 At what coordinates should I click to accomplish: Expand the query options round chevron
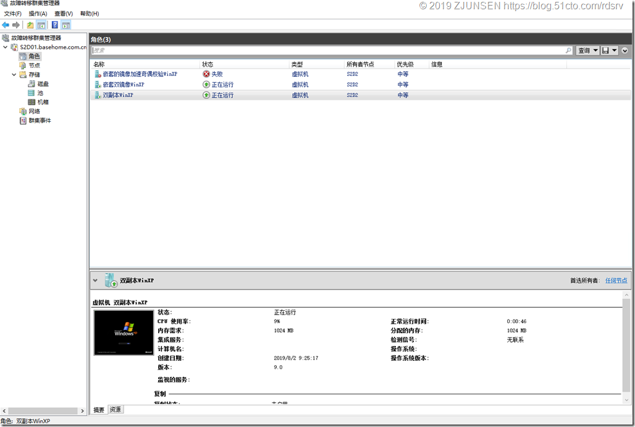(x=625, y=51)
